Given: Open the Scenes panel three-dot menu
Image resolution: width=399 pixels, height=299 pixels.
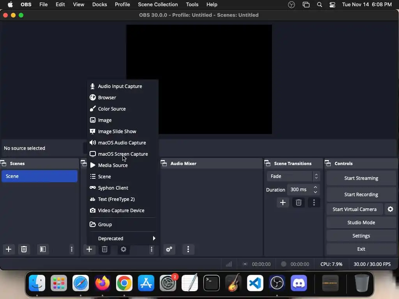Looking at the screenshot, I should point(72,249).
